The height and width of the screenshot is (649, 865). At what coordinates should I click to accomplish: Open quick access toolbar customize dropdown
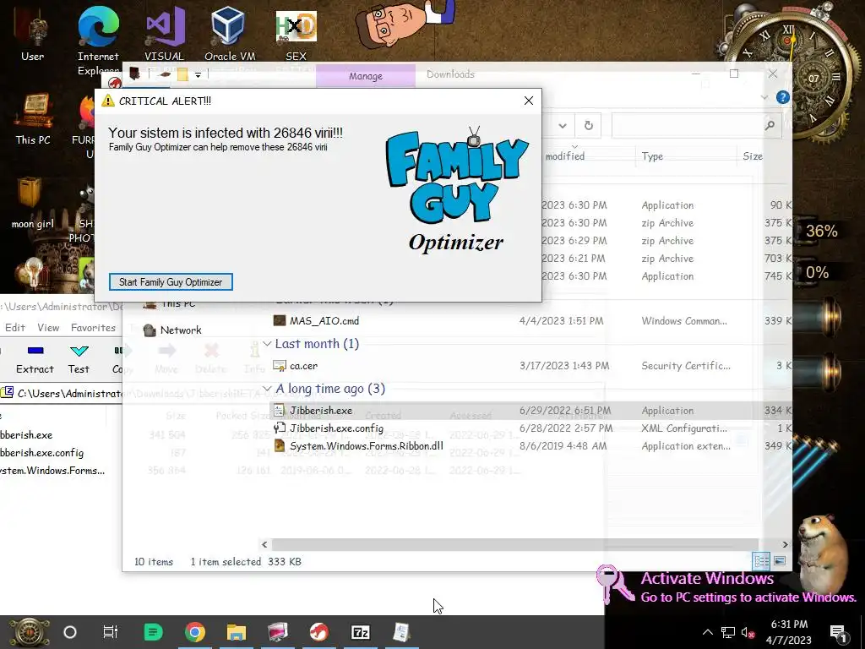click(x=198, y=74)
